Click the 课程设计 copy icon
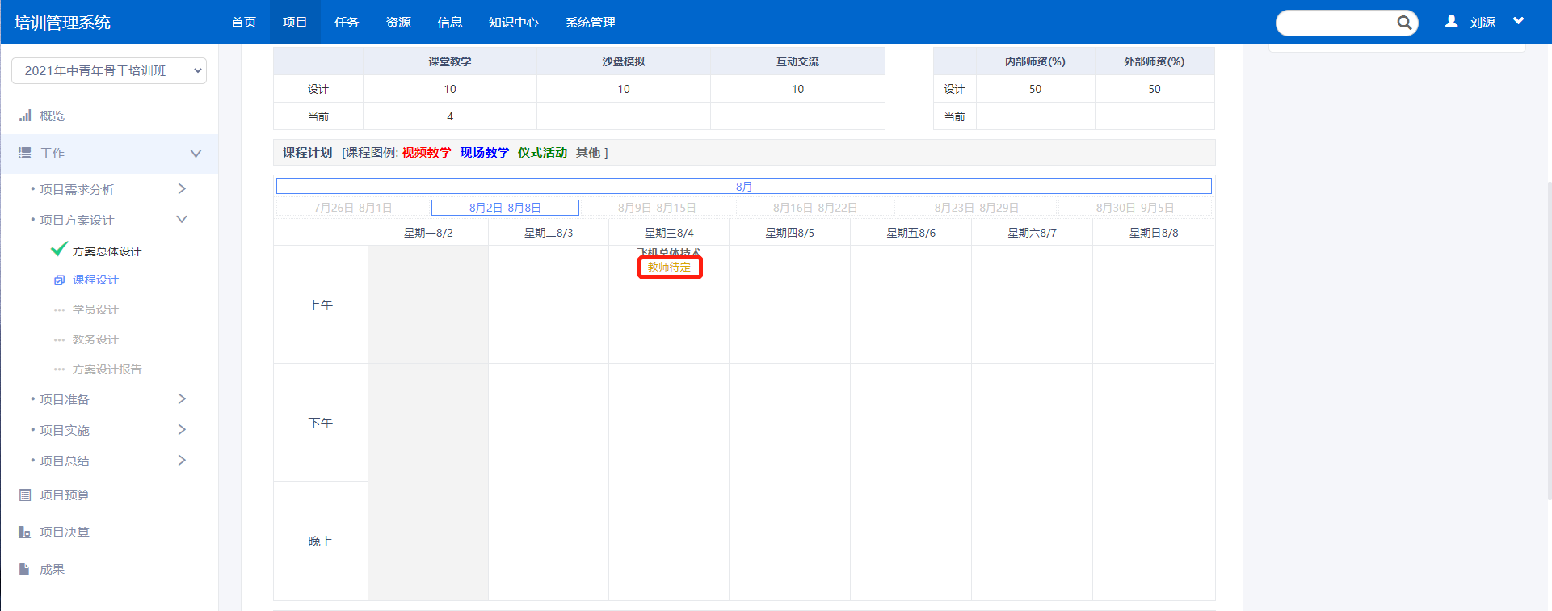The height and width of the screenshot is (611, 1552). 59,280
